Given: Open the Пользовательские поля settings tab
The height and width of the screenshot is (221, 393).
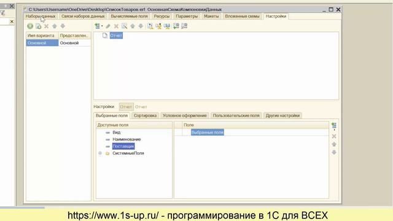Looking at the screenshot, I should tap(236, 115).
